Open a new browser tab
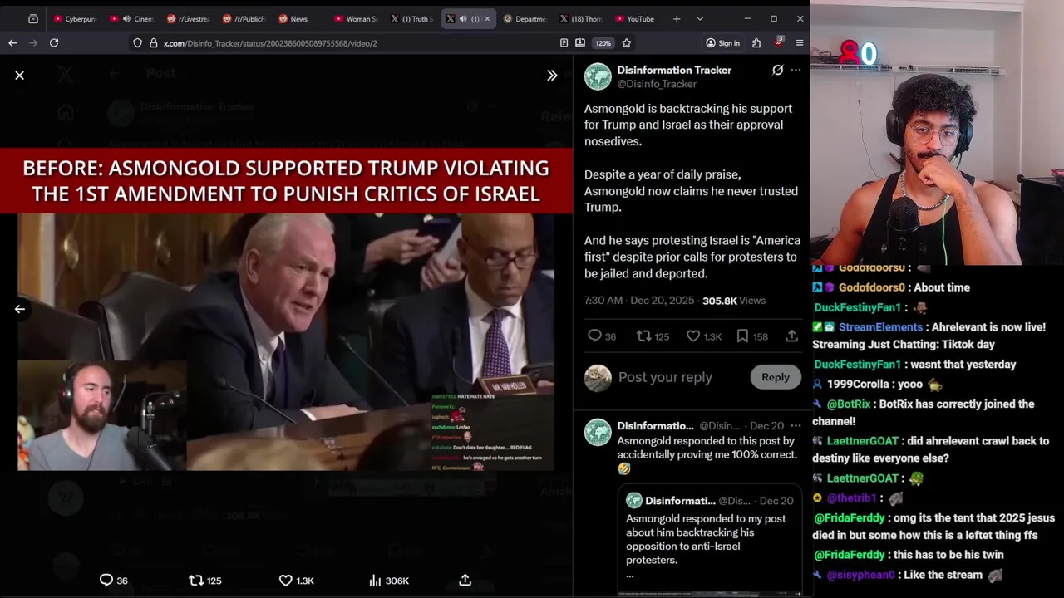This screenshot has height=598, width=1064. point(676,18)
